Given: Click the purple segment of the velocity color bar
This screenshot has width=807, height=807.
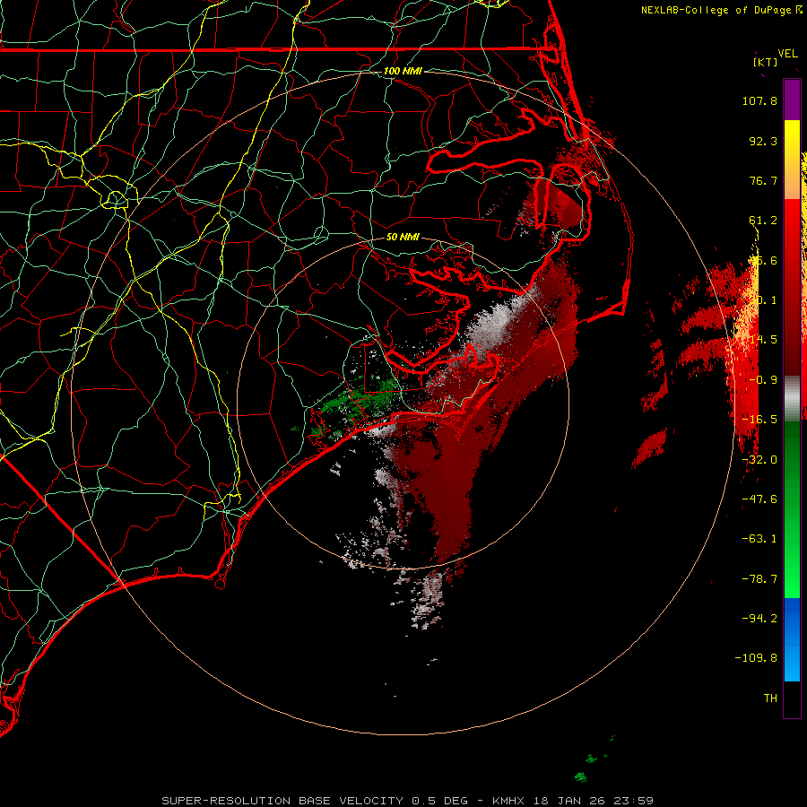Looking at the screenshot, I should pos(792,100).
